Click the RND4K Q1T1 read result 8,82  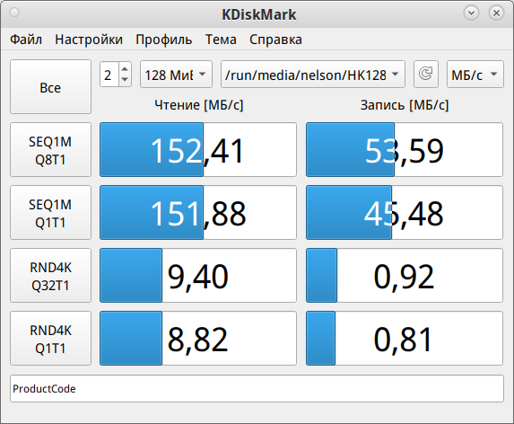pyautogui.click(x=198, y=339)
